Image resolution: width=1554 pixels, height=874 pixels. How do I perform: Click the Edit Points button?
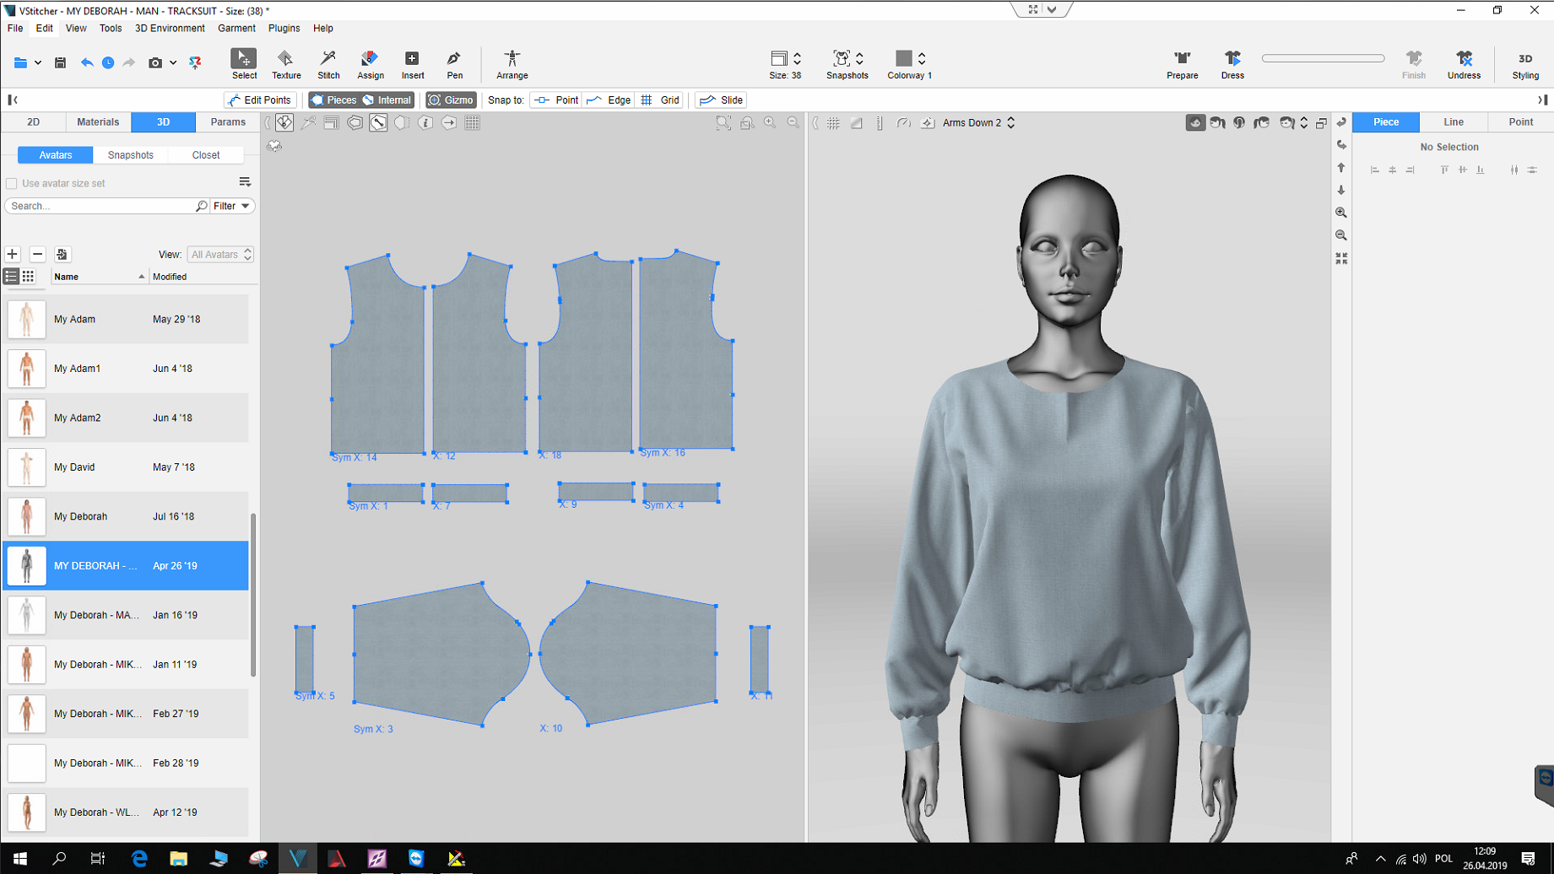pyautogui.click(x=260, y=100)
